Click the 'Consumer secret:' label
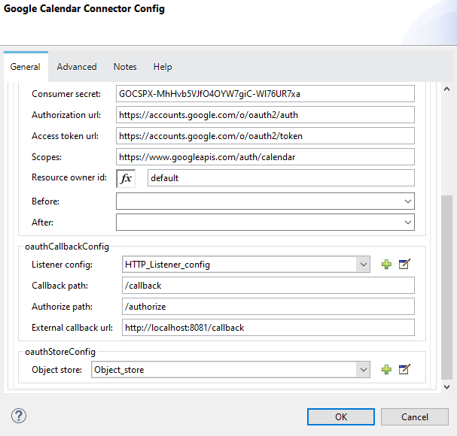457x436 pixels. 66,94
